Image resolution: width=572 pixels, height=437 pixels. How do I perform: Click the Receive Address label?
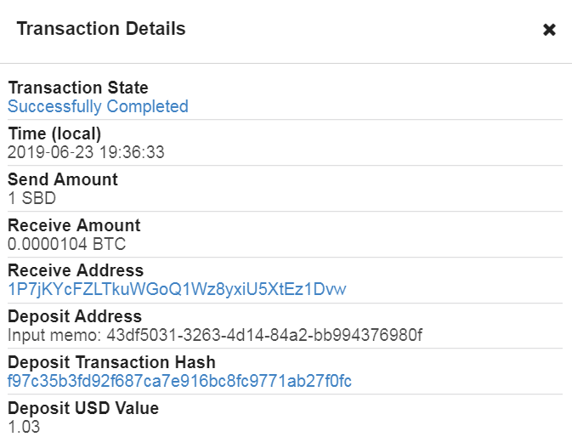pyautogui.click(x=76, y=271)
